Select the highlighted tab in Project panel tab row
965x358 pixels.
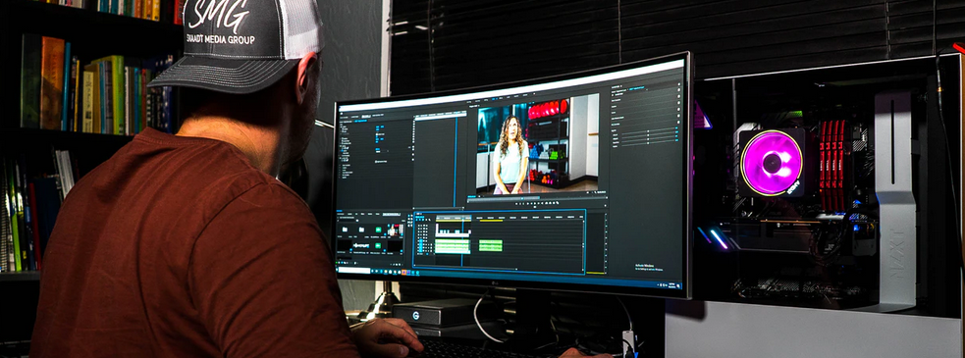(x=392, y=214)
